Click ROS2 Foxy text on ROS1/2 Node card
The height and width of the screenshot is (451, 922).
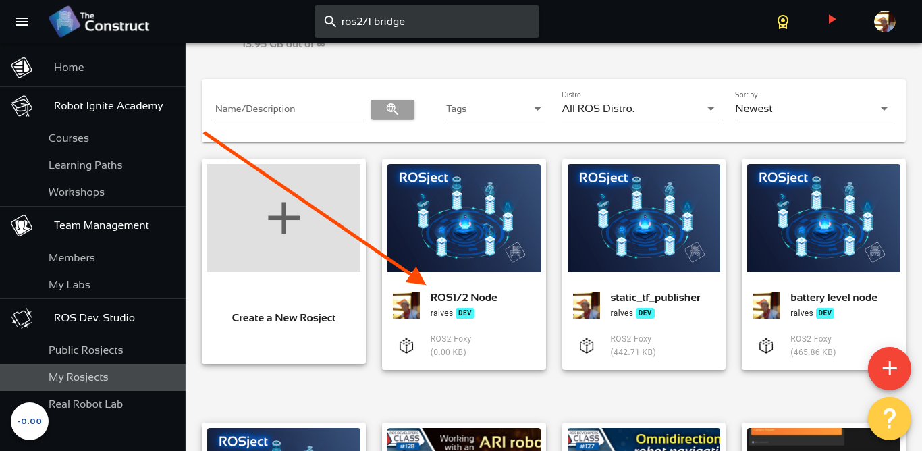(451, 339)
